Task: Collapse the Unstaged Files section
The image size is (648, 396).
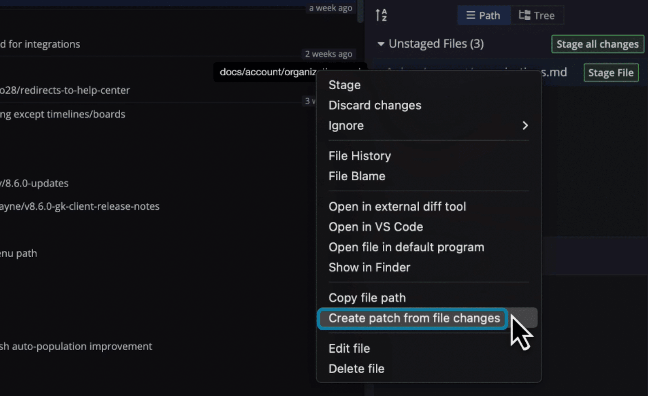Action: click(380, 44)
